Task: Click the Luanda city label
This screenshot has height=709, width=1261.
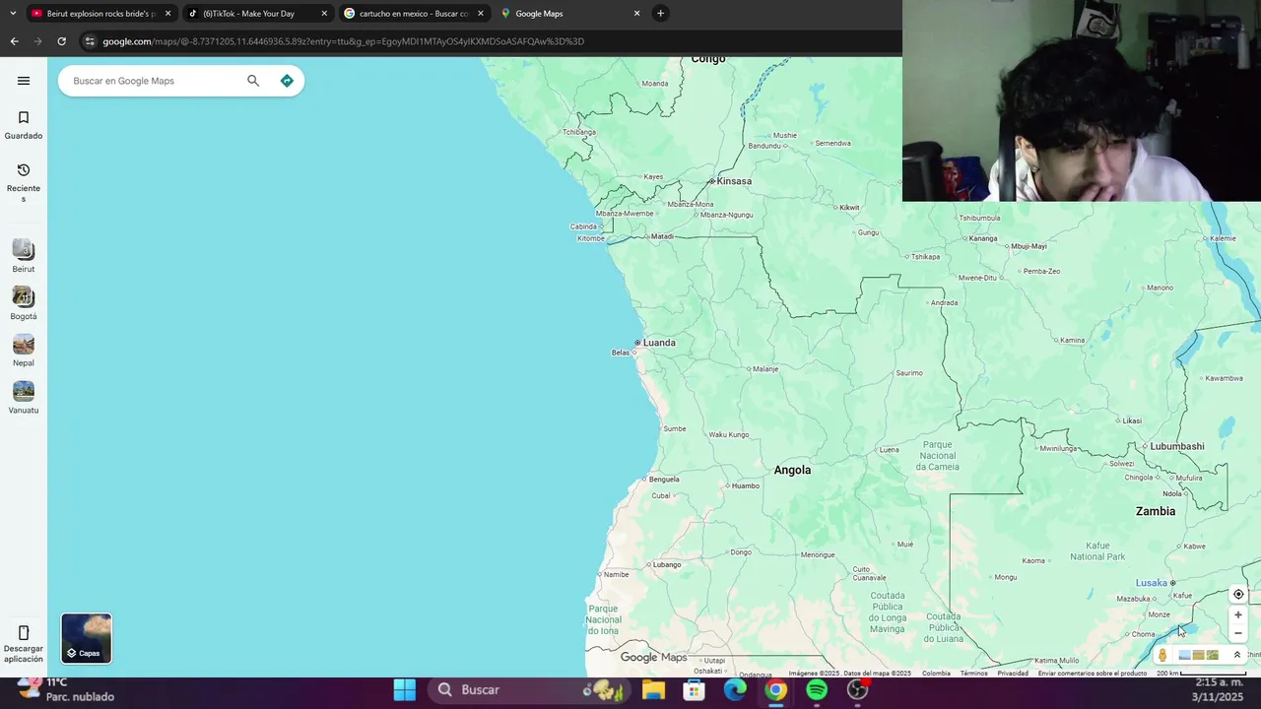Action: pos(659,343)
